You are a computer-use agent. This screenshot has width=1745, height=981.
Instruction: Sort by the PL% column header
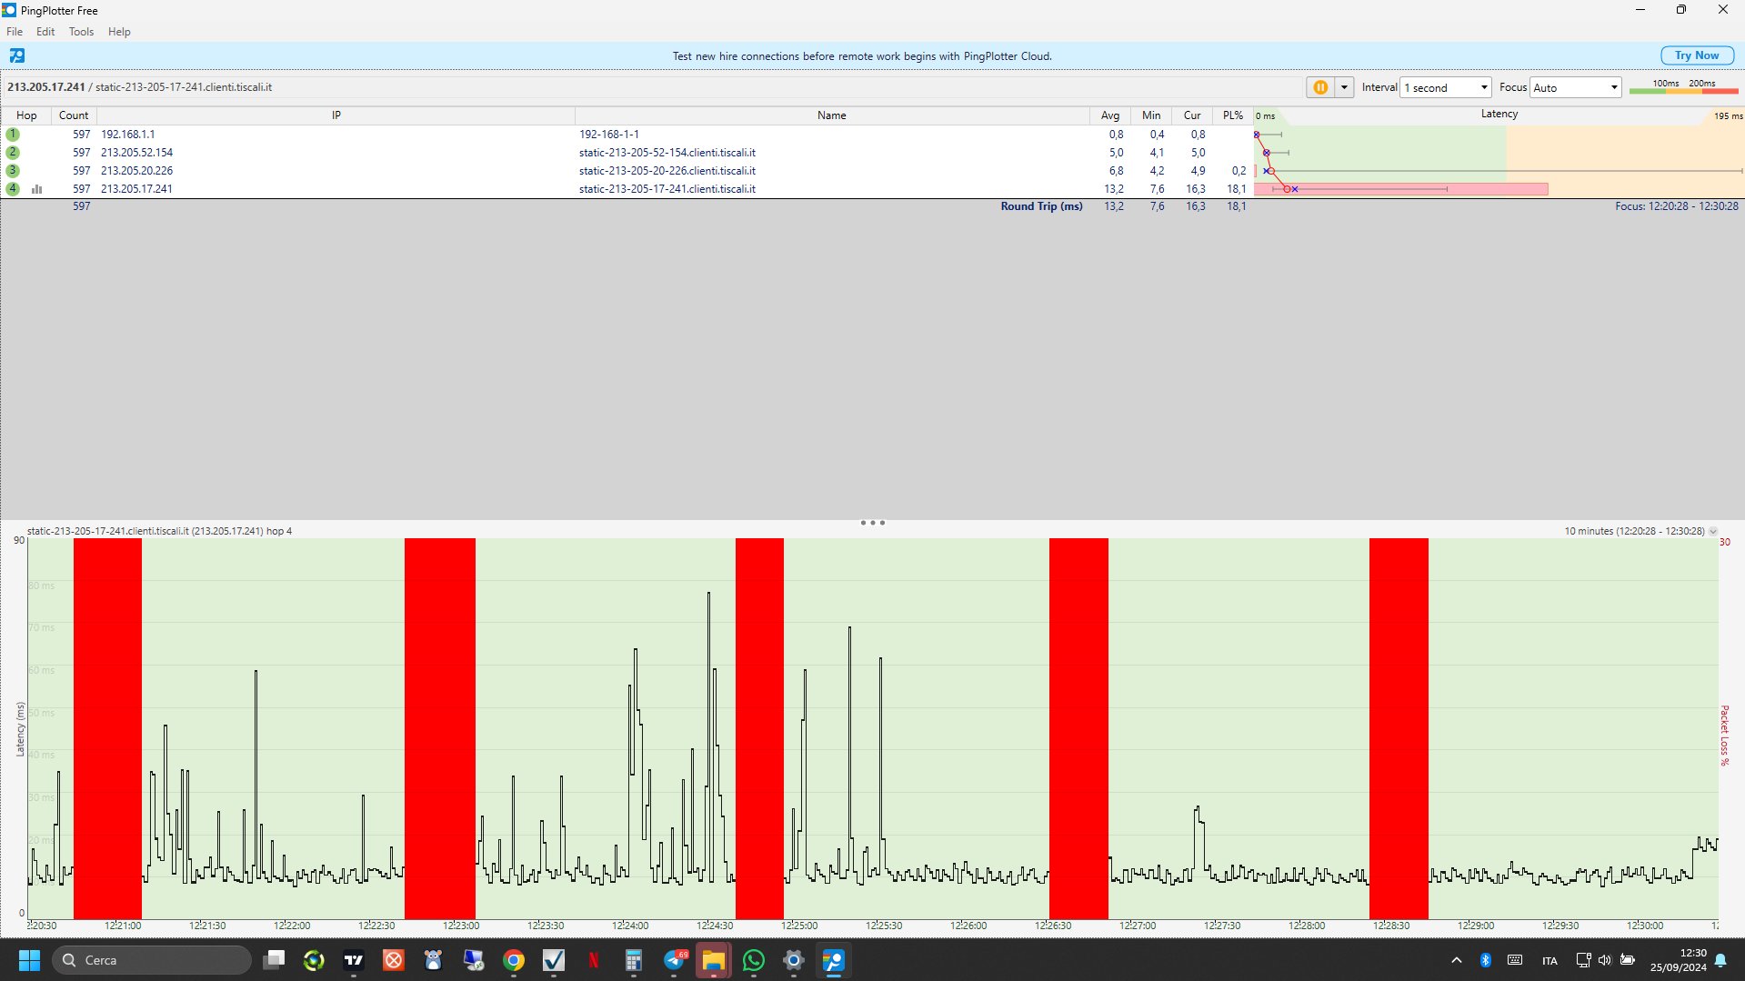coord(1232,115)
